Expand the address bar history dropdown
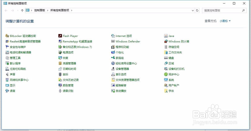 (193, 10)
